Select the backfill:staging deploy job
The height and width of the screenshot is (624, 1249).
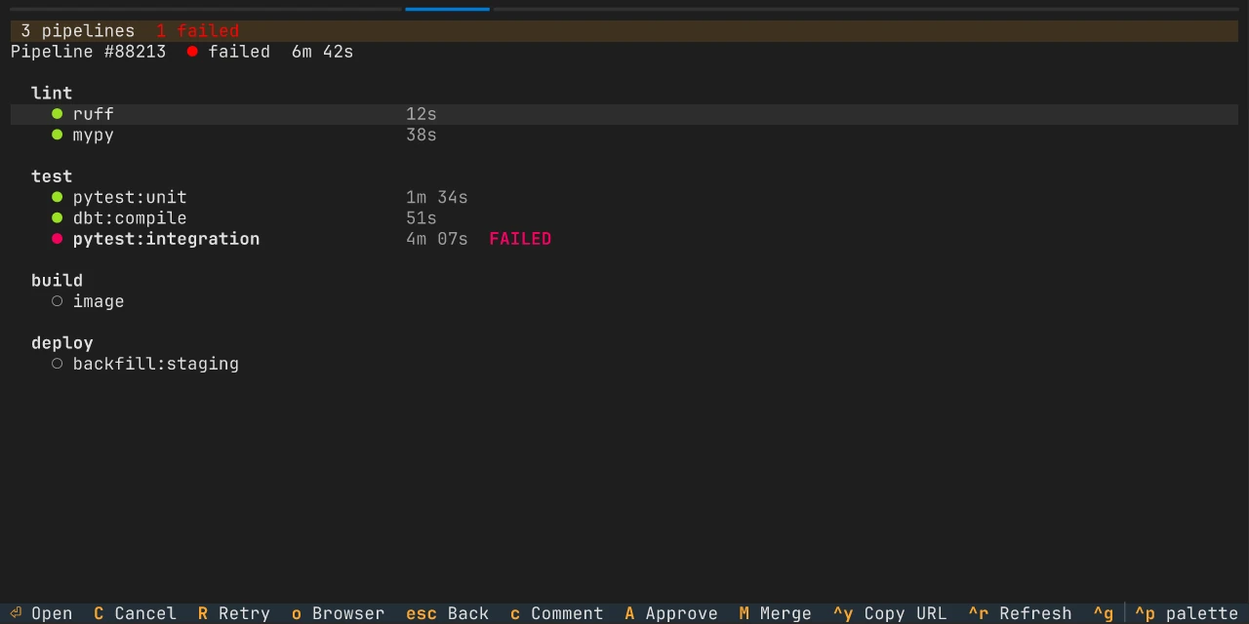pyautogui.click(x=624, y=364)
